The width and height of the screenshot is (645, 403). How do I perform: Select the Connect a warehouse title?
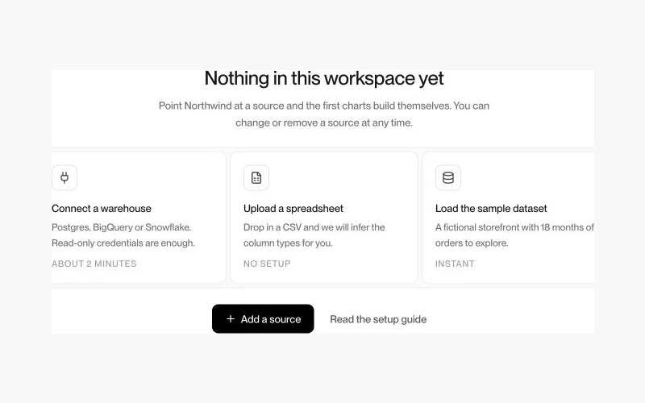(x=102, y=209)
